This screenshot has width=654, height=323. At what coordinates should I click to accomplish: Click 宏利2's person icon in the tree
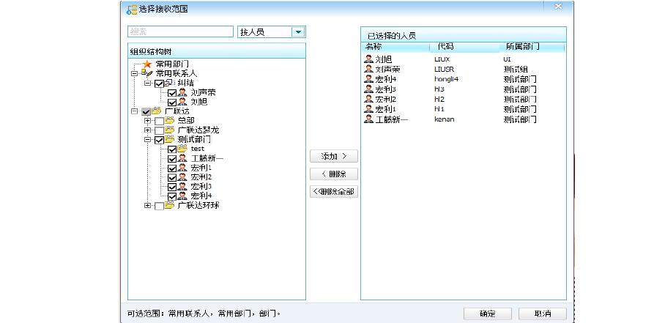pyautogui.click(x=182, y=177)
